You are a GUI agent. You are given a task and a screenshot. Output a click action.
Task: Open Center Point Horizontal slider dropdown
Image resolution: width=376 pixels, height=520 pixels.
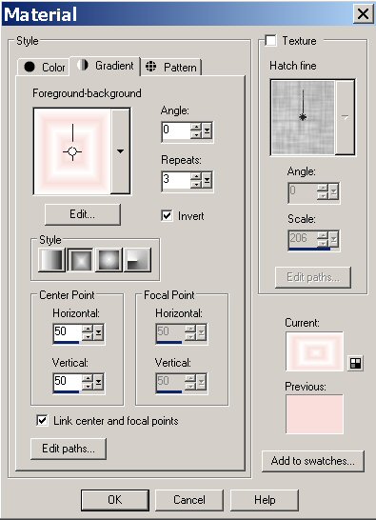[98, 332]
